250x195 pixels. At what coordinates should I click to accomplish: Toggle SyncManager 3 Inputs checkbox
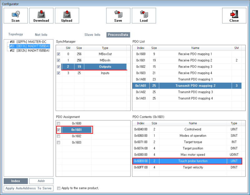(x=59, y=73)
